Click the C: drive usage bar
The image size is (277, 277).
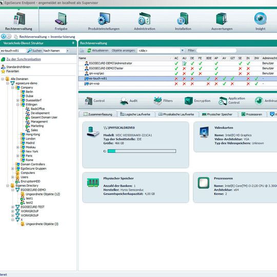click(142, 151)
